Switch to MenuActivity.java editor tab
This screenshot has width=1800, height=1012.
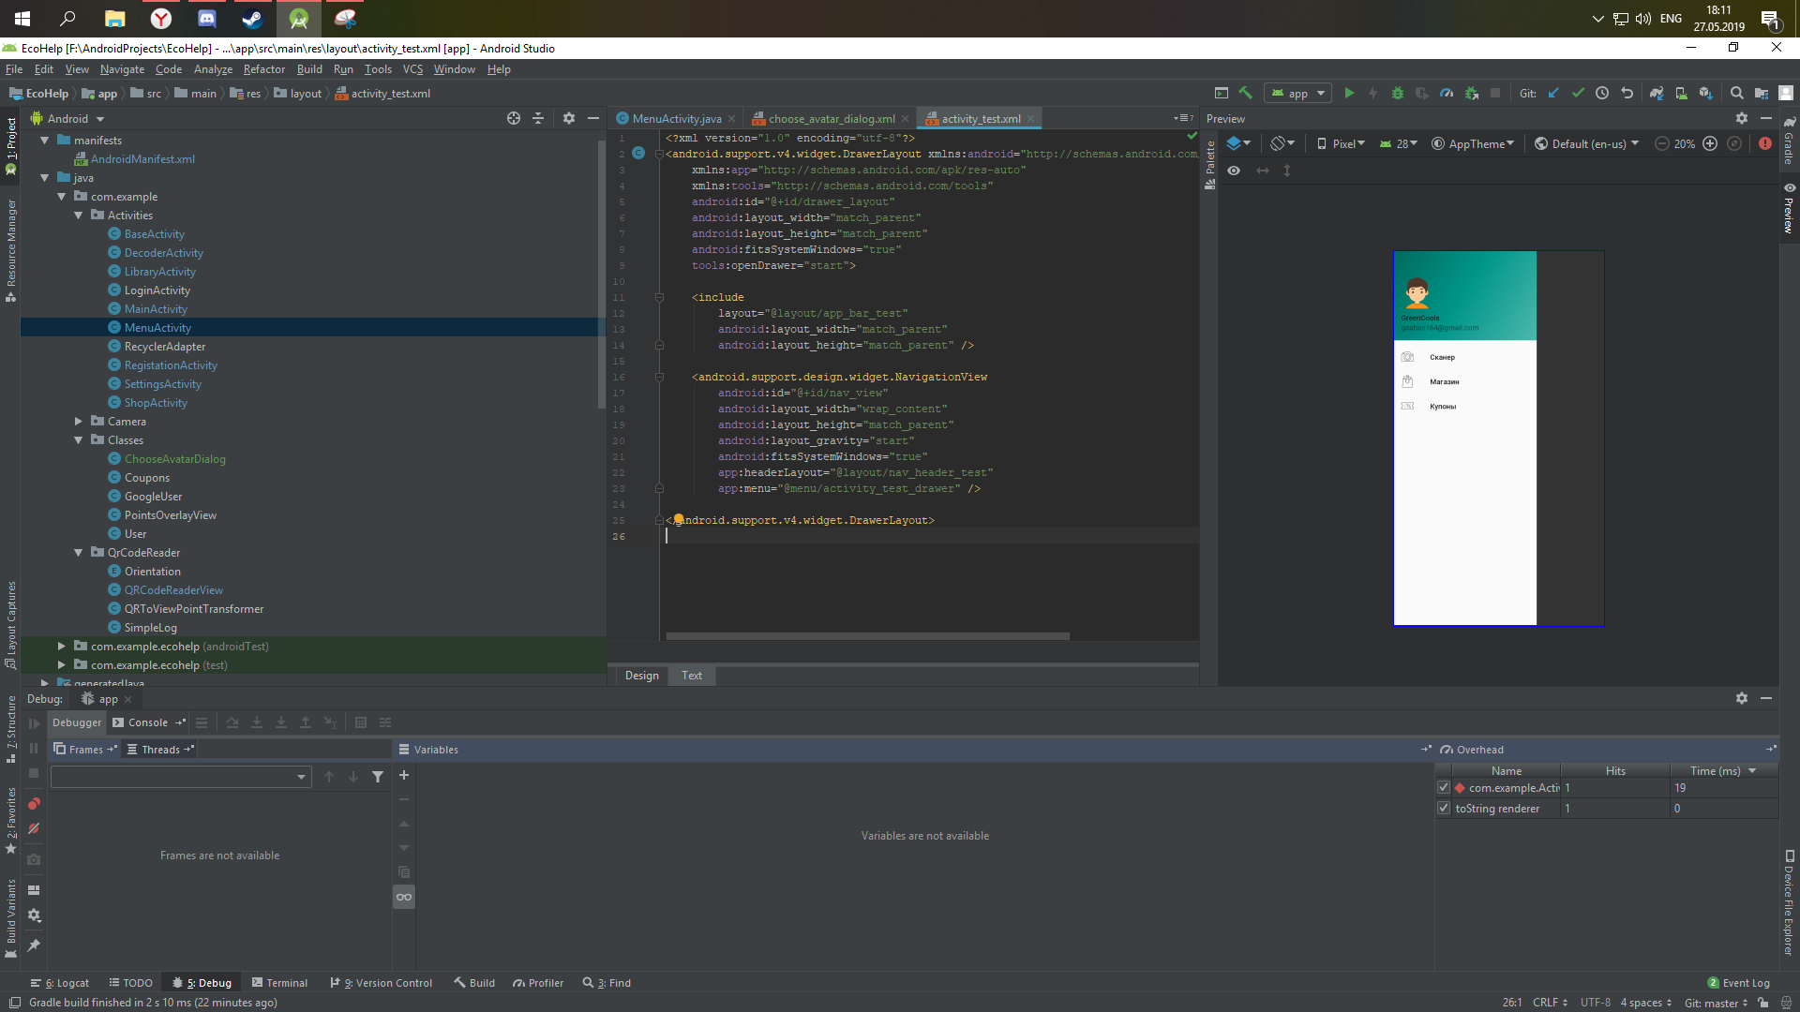tap(676, 118)
